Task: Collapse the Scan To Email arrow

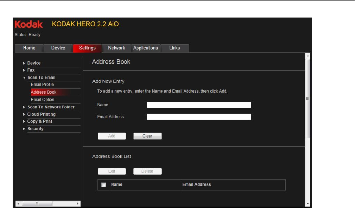Action: [x=24, y=78]
